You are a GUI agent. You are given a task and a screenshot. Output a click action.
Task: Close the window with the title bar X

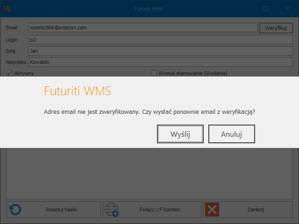click(288, 8)
